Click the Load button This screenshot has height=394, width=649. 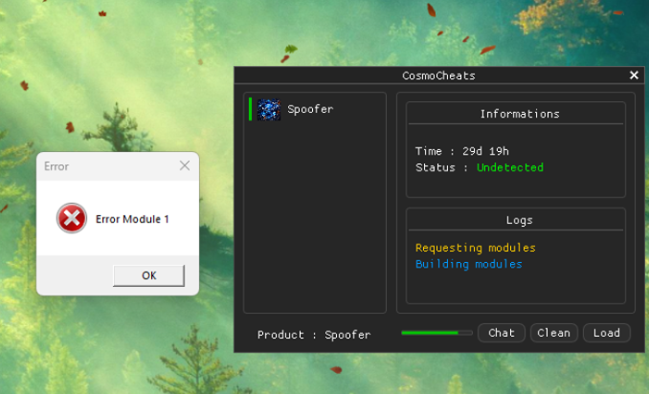coord(606,333)
